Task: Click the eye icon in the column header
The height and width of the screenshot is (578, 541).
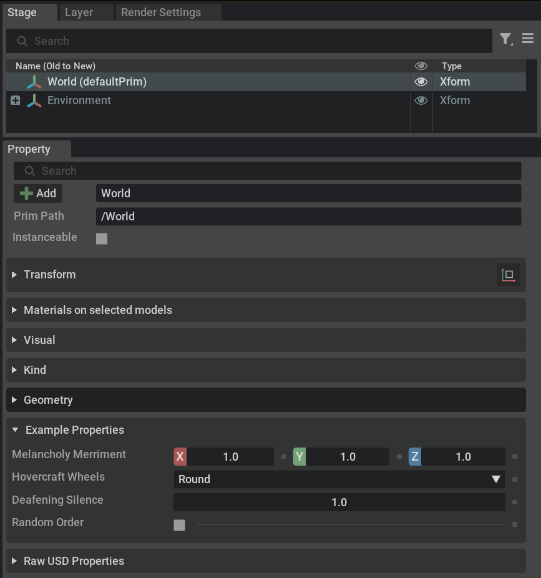Action: tap(421, 66)
